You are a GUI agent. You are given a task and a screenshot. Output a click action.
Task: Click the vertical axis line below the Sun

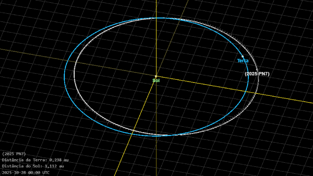[x=156, y=156]
